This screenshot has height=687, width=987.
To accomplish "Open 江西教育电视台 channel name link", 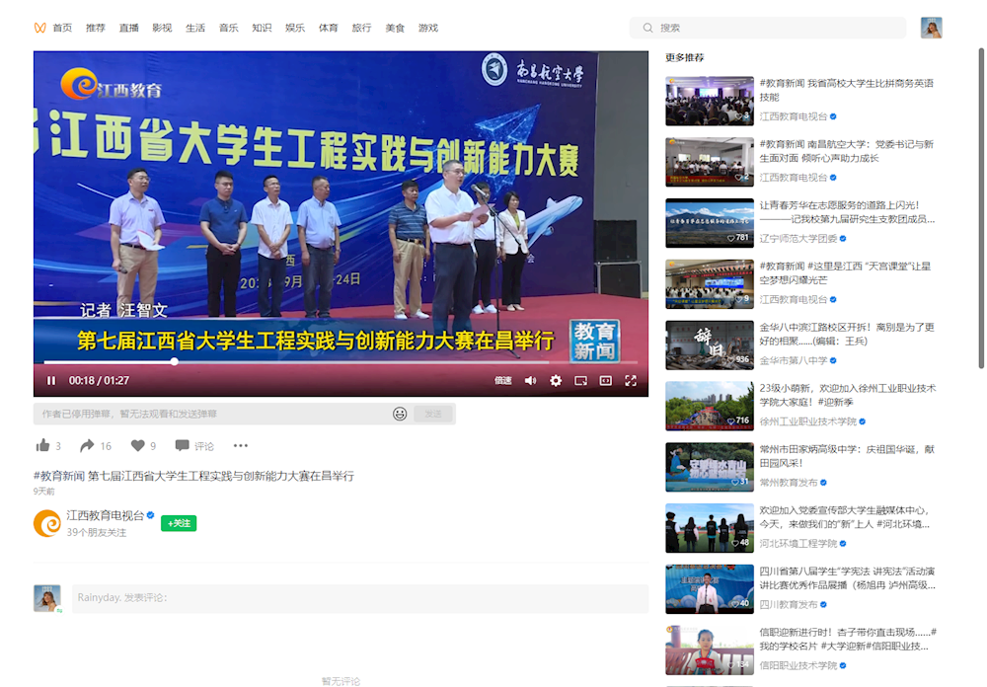I will point(105,515).
